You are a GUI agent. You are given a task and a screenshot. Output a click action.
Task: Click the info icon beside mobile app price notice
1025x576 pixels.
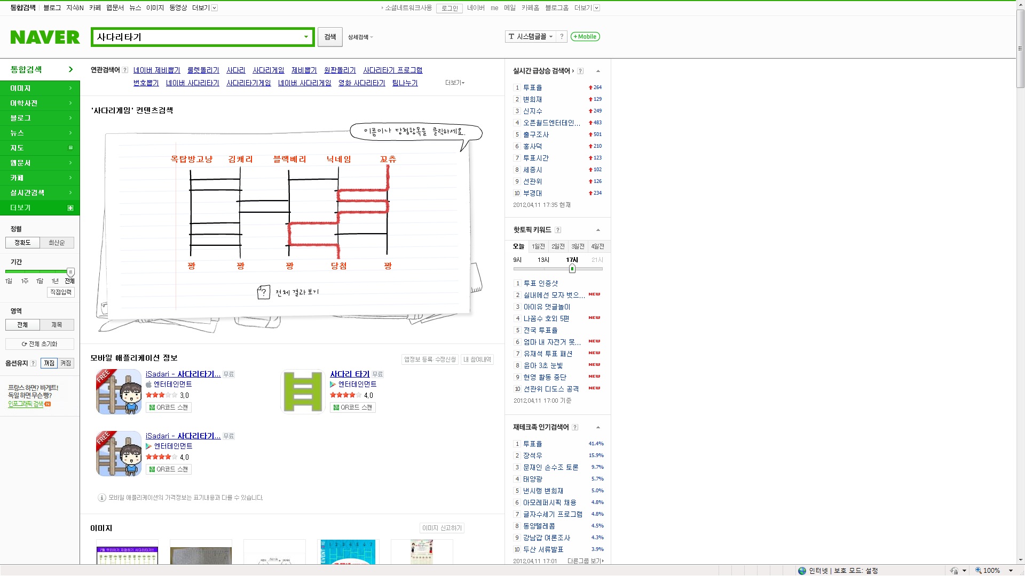(x=102, y=498)
